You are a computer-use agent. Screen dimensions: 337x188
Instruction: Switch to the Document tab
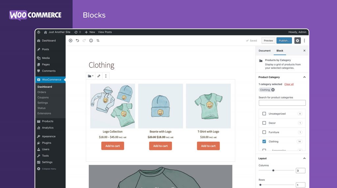tap(265, 51)
